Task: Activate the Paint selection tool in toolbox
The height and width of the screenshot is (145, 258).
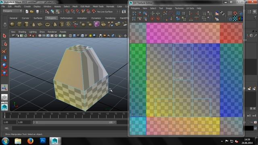Action: click(4, 51)
